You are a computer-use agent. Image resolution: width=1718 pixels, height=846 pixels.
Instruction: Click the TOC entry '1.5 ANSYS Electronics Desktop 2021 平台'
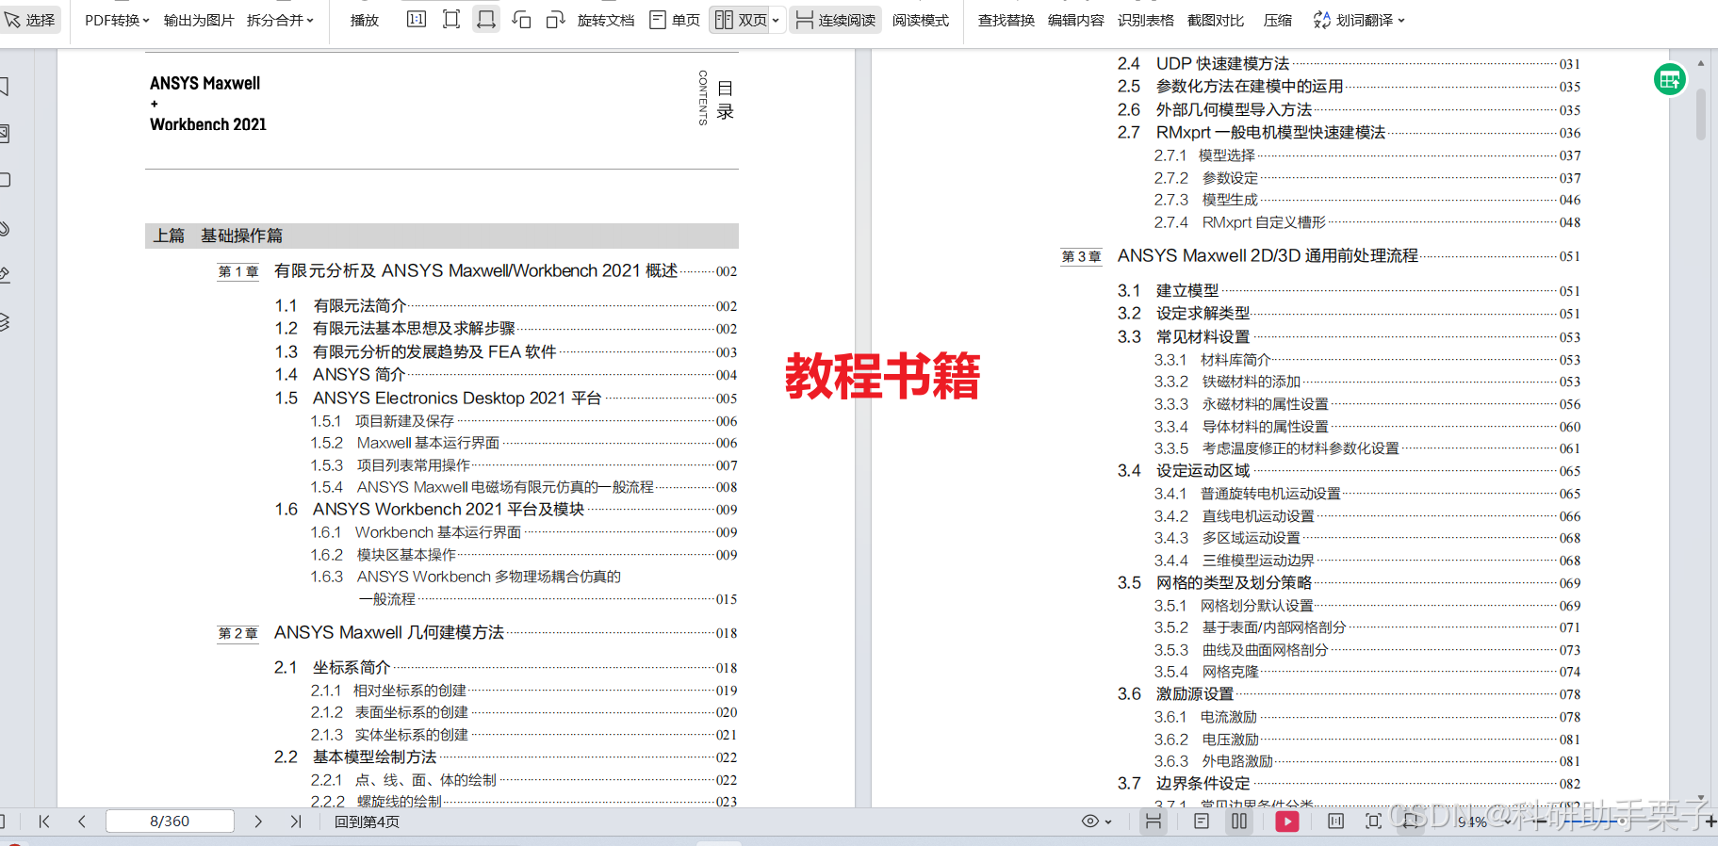point(506,399)
